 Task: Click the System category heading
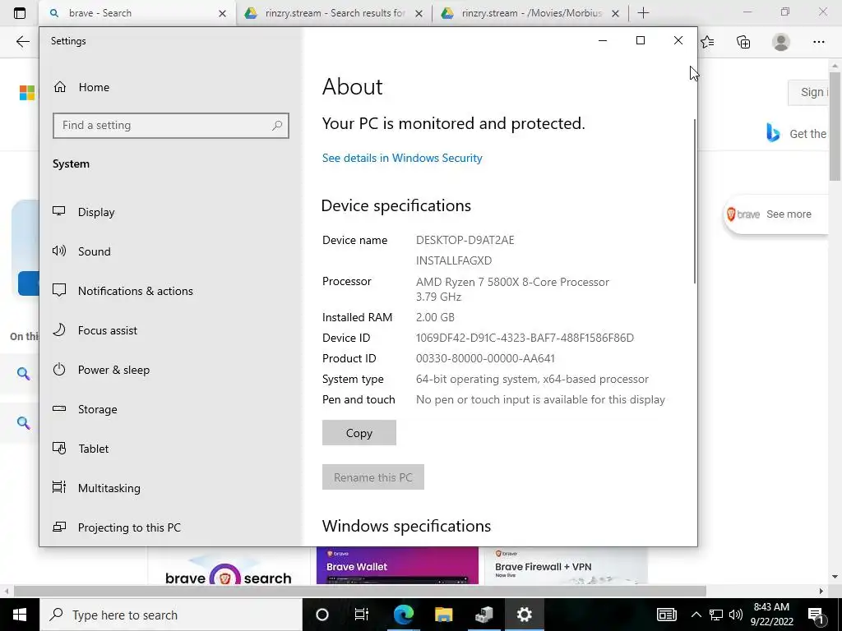coord(71,164)
